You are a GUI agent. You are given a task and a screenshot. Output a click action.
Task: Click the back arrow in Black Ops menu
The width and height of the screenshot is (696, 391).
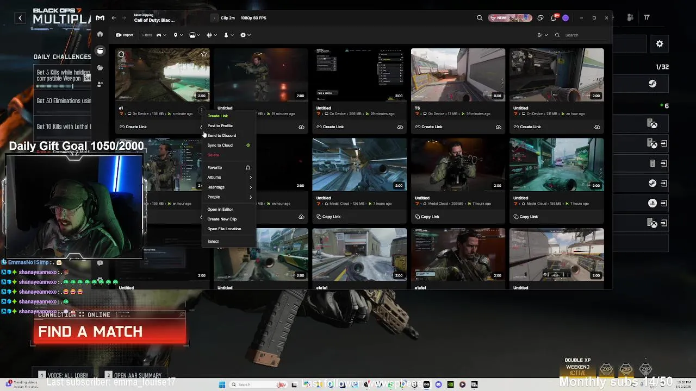pos(20,18)
